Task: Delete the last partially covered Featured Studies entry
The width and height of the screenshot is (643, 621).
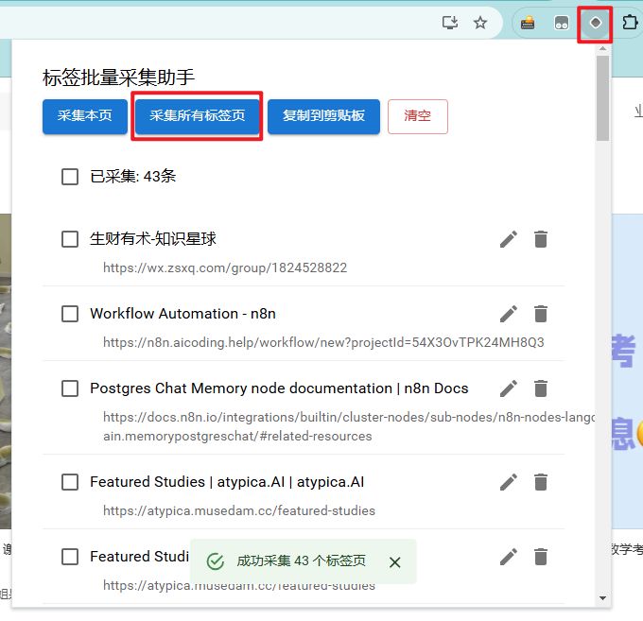Action: (541, 557)
